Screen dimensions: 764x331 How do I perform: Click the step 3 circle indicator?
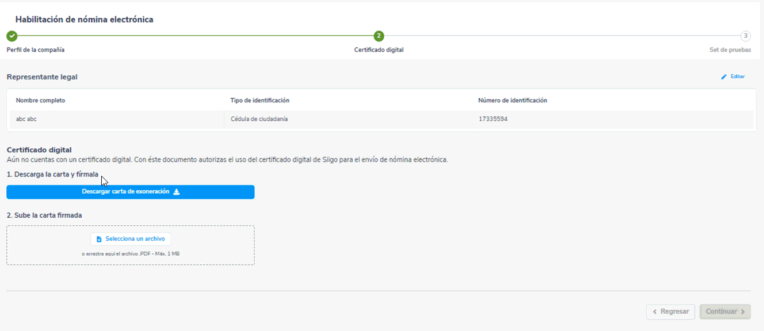click(x=746, y=36)
